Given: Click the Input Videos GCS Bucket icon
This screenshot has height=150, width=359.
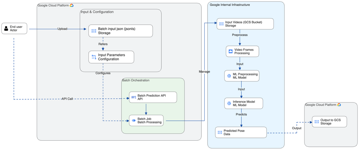Looking at the screenshot, I should 221,24.
